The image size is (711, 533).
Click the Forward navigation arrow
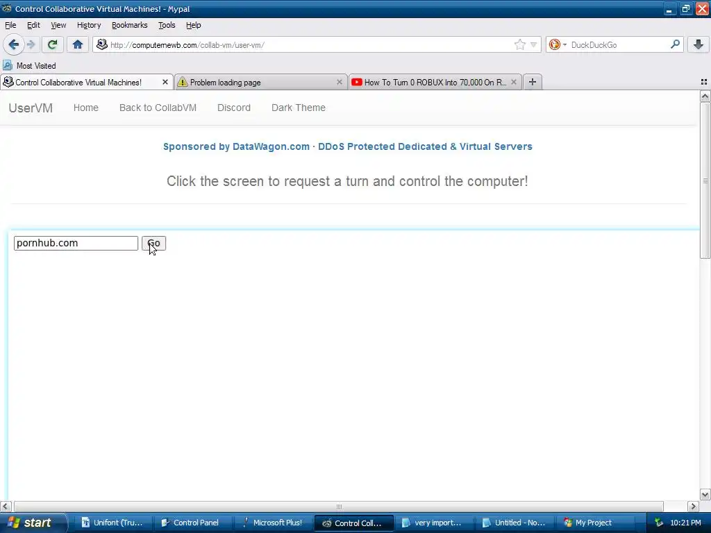(31, 44)
